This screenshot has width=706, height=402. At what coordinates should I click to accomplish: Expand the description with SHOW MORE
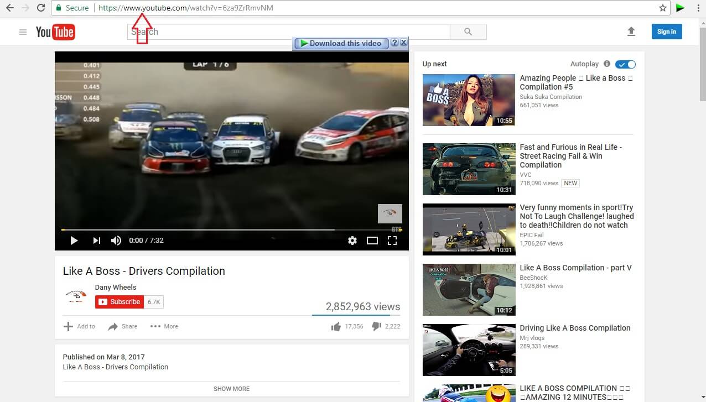click(231, 389)
